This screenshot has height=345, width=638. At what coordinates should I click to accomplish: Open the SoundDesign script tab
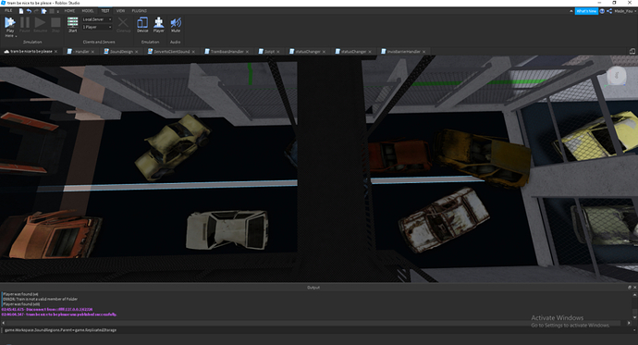[121, 52]
